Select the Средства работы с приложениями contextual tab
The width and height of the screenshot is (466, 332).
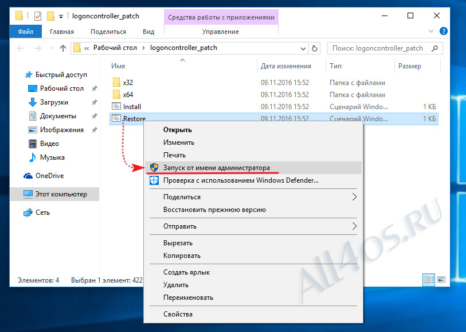click(x=221, y=17)
